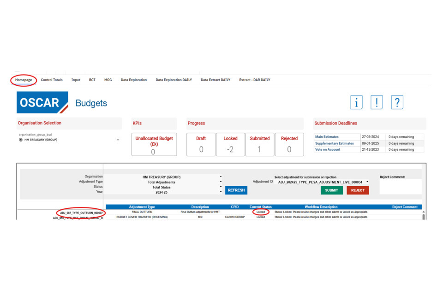Screen dimensions: 443x295
Task: Open the question mark help icon
Action: tap(397, 102)
